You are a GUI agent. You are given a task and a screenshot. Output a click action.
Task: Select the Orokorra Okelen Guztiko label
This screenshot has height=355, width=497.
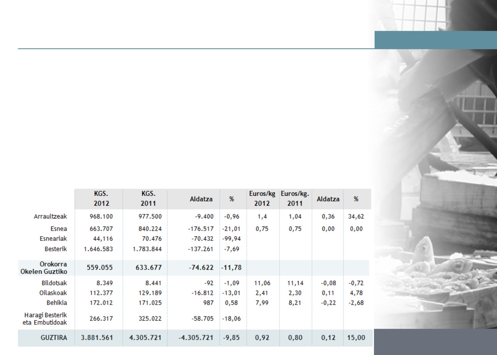pyautogui.click(x=44, y=268)
